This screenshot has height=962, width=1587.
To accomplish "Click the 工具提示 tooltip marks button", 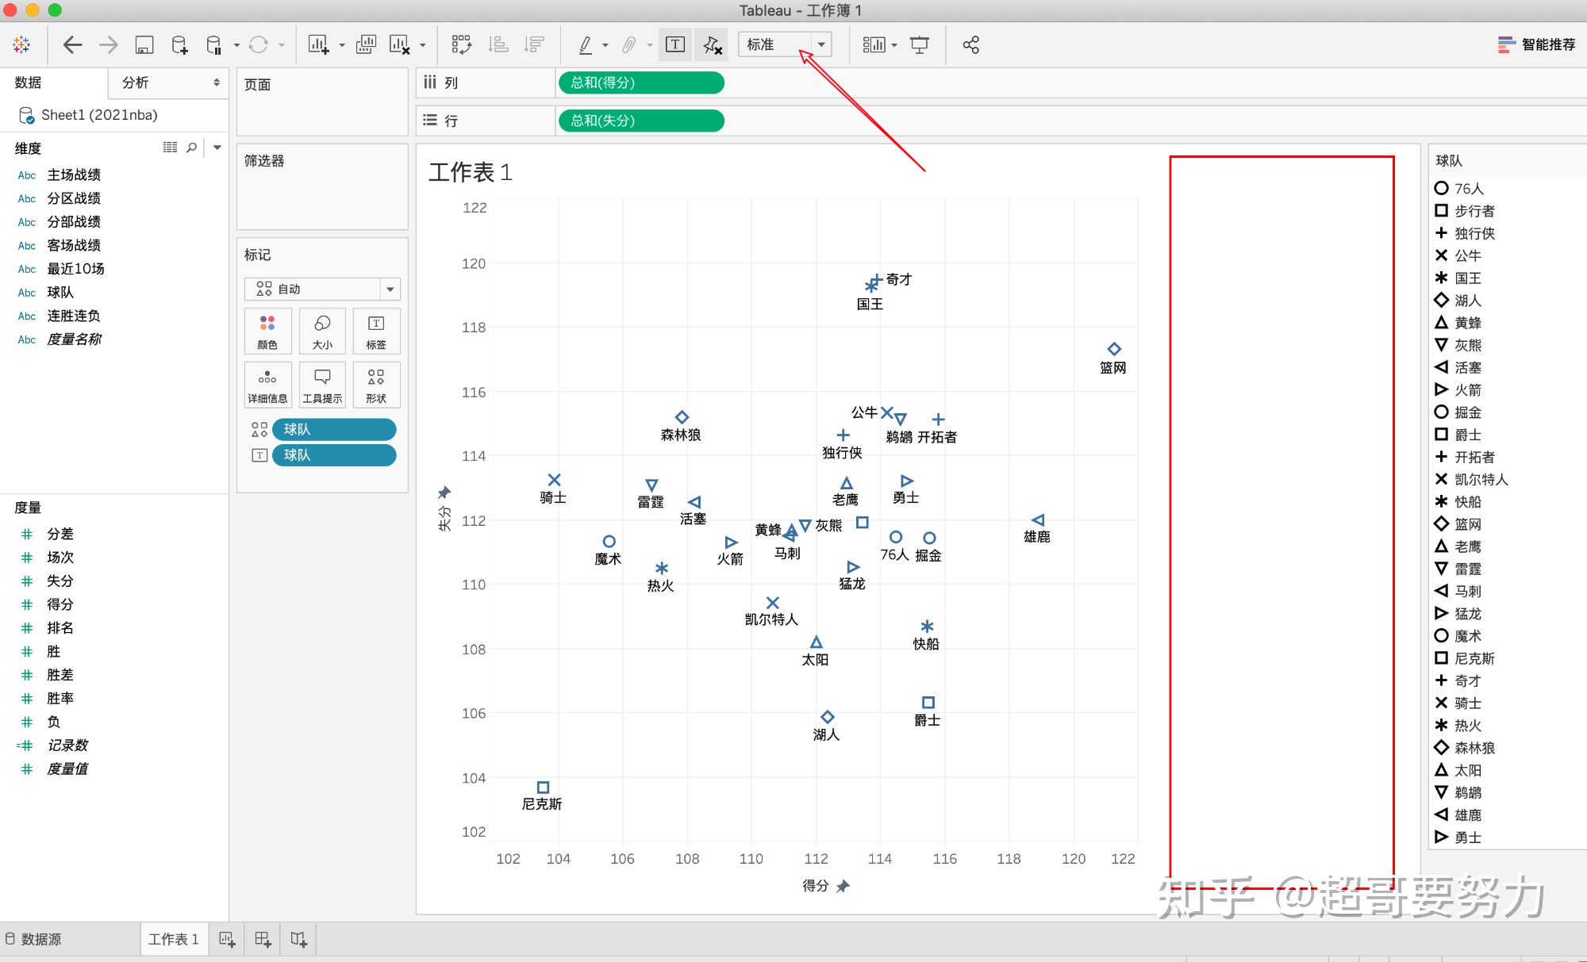I will (x=322, y=385).
